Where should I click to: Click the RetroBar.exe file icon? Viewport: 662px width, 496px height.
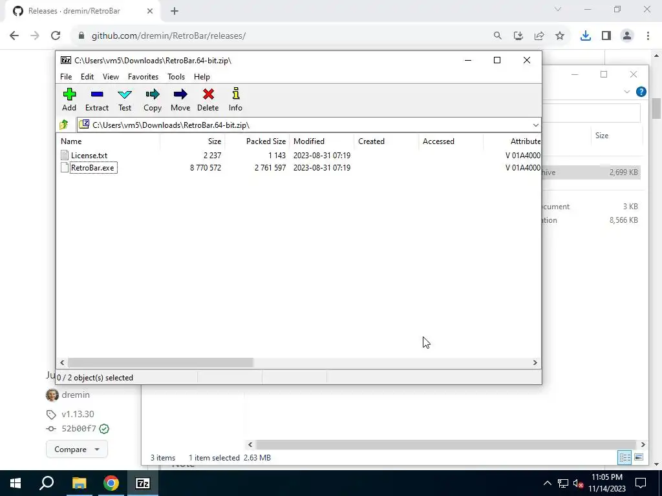click(65, 167)
